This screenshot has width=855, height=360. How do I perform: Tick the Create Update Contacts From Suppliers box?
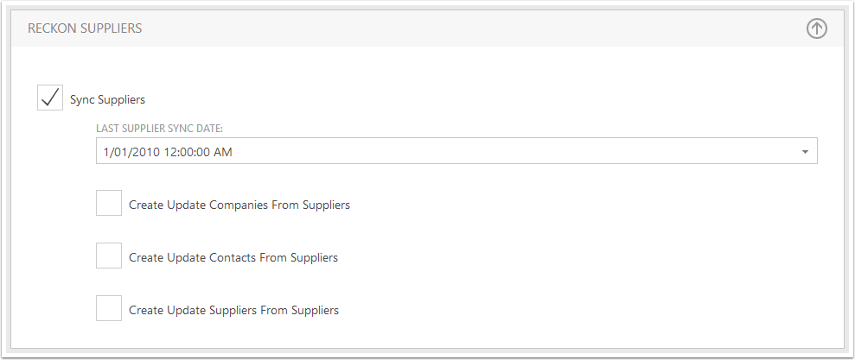click(109, 256)
